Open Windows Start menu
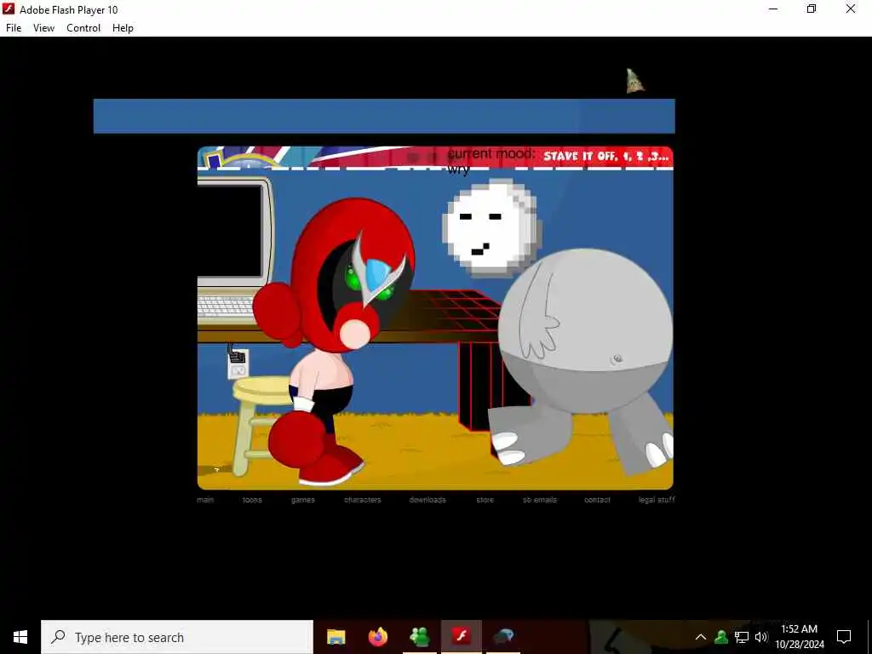The height and width of the screenshot is (654, 872). pyautogui.click(x=20, y=637)
